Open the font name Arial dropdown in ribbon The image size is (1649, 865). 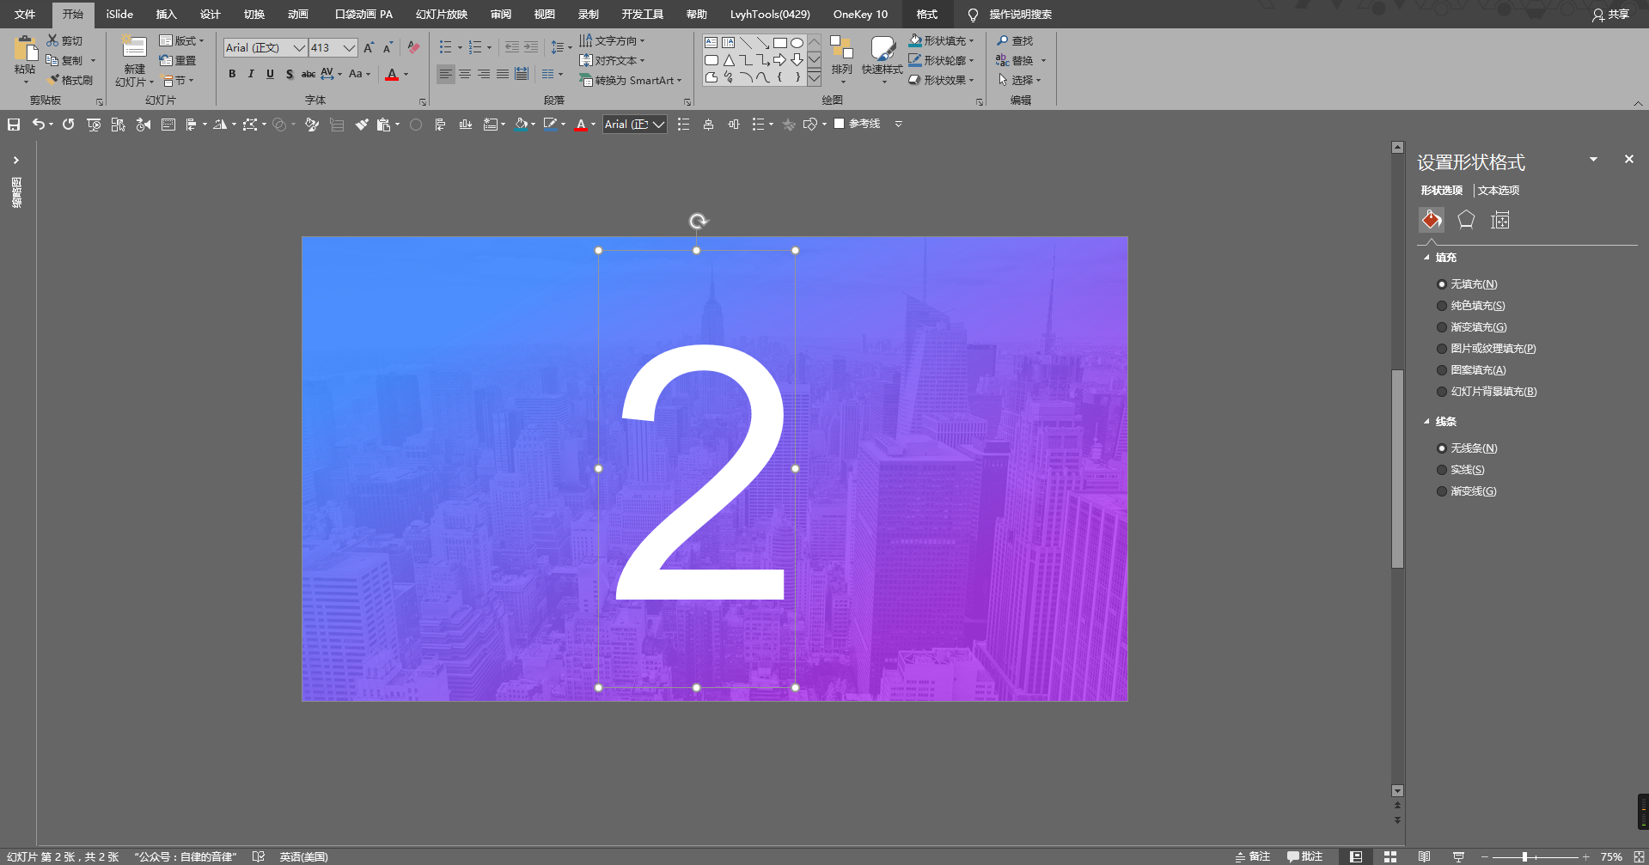point(300,48)
